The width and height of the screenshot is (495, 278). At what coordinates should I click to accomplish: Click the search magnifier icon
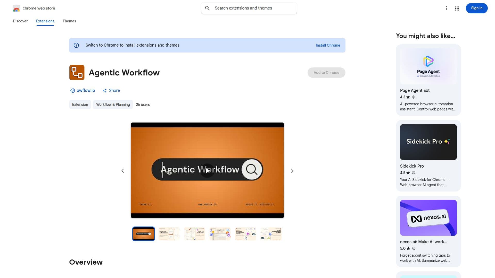(x=207, y=8)
